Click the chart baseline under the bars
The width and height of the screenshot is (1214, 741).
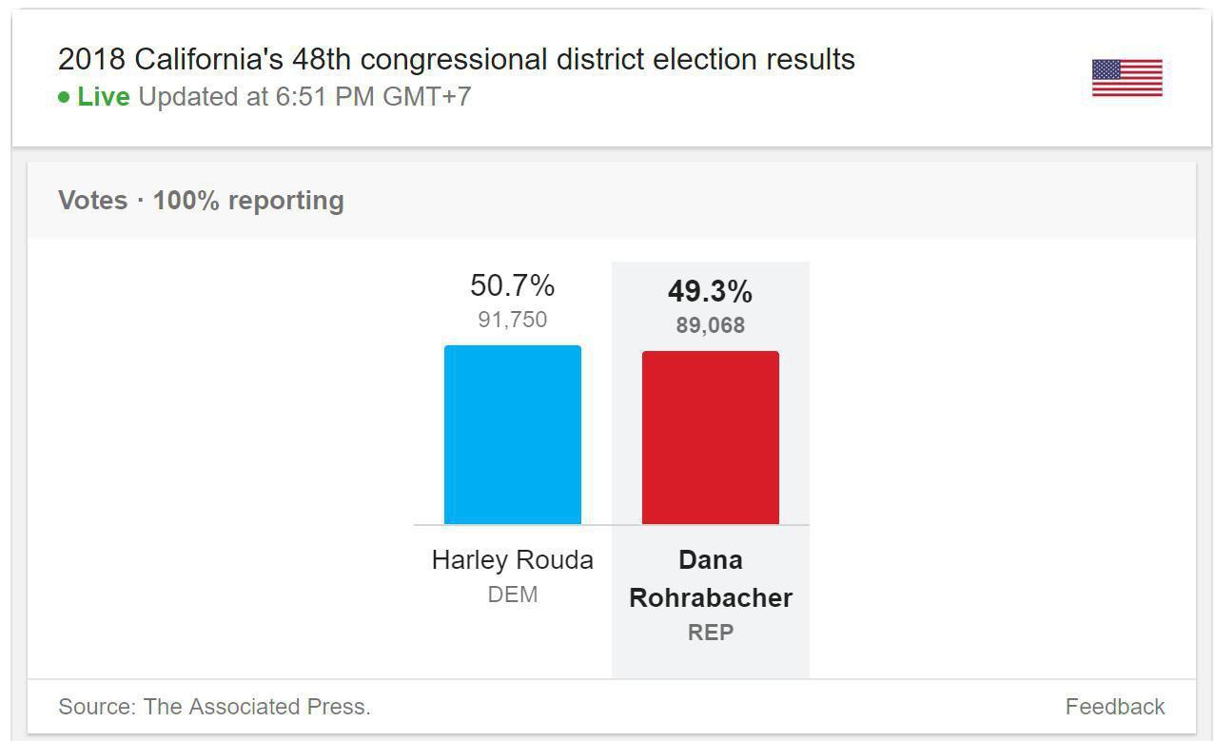[612, 525]
